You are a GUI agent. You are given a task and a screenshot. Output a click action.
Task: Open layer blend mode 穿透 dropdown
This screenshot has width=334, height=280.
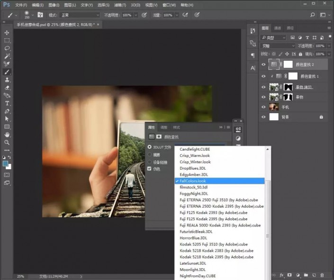(278, 46)
